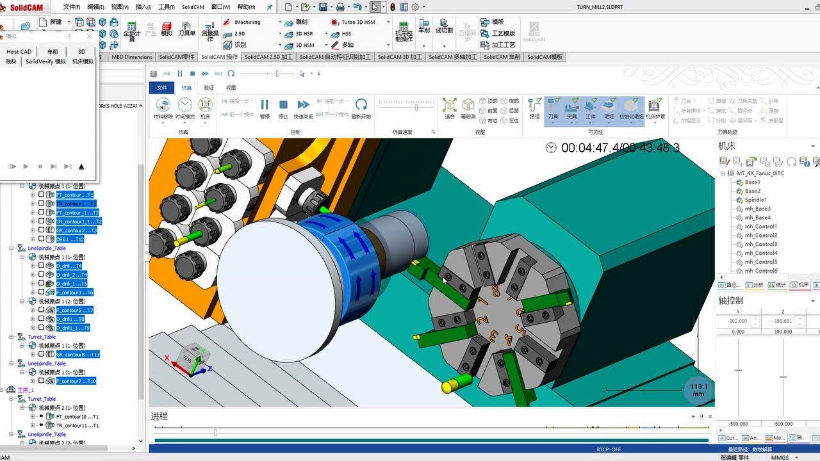The height and width of the screenshot is (461, 820).
Task: Click the Z axis value field -195.681
Action: [783, 321]
